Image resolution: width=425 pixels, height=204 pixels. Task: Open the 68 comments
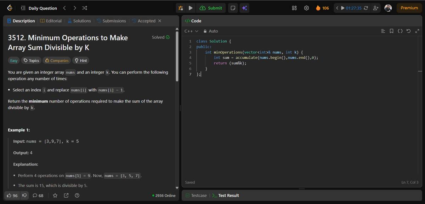(38, 196)
